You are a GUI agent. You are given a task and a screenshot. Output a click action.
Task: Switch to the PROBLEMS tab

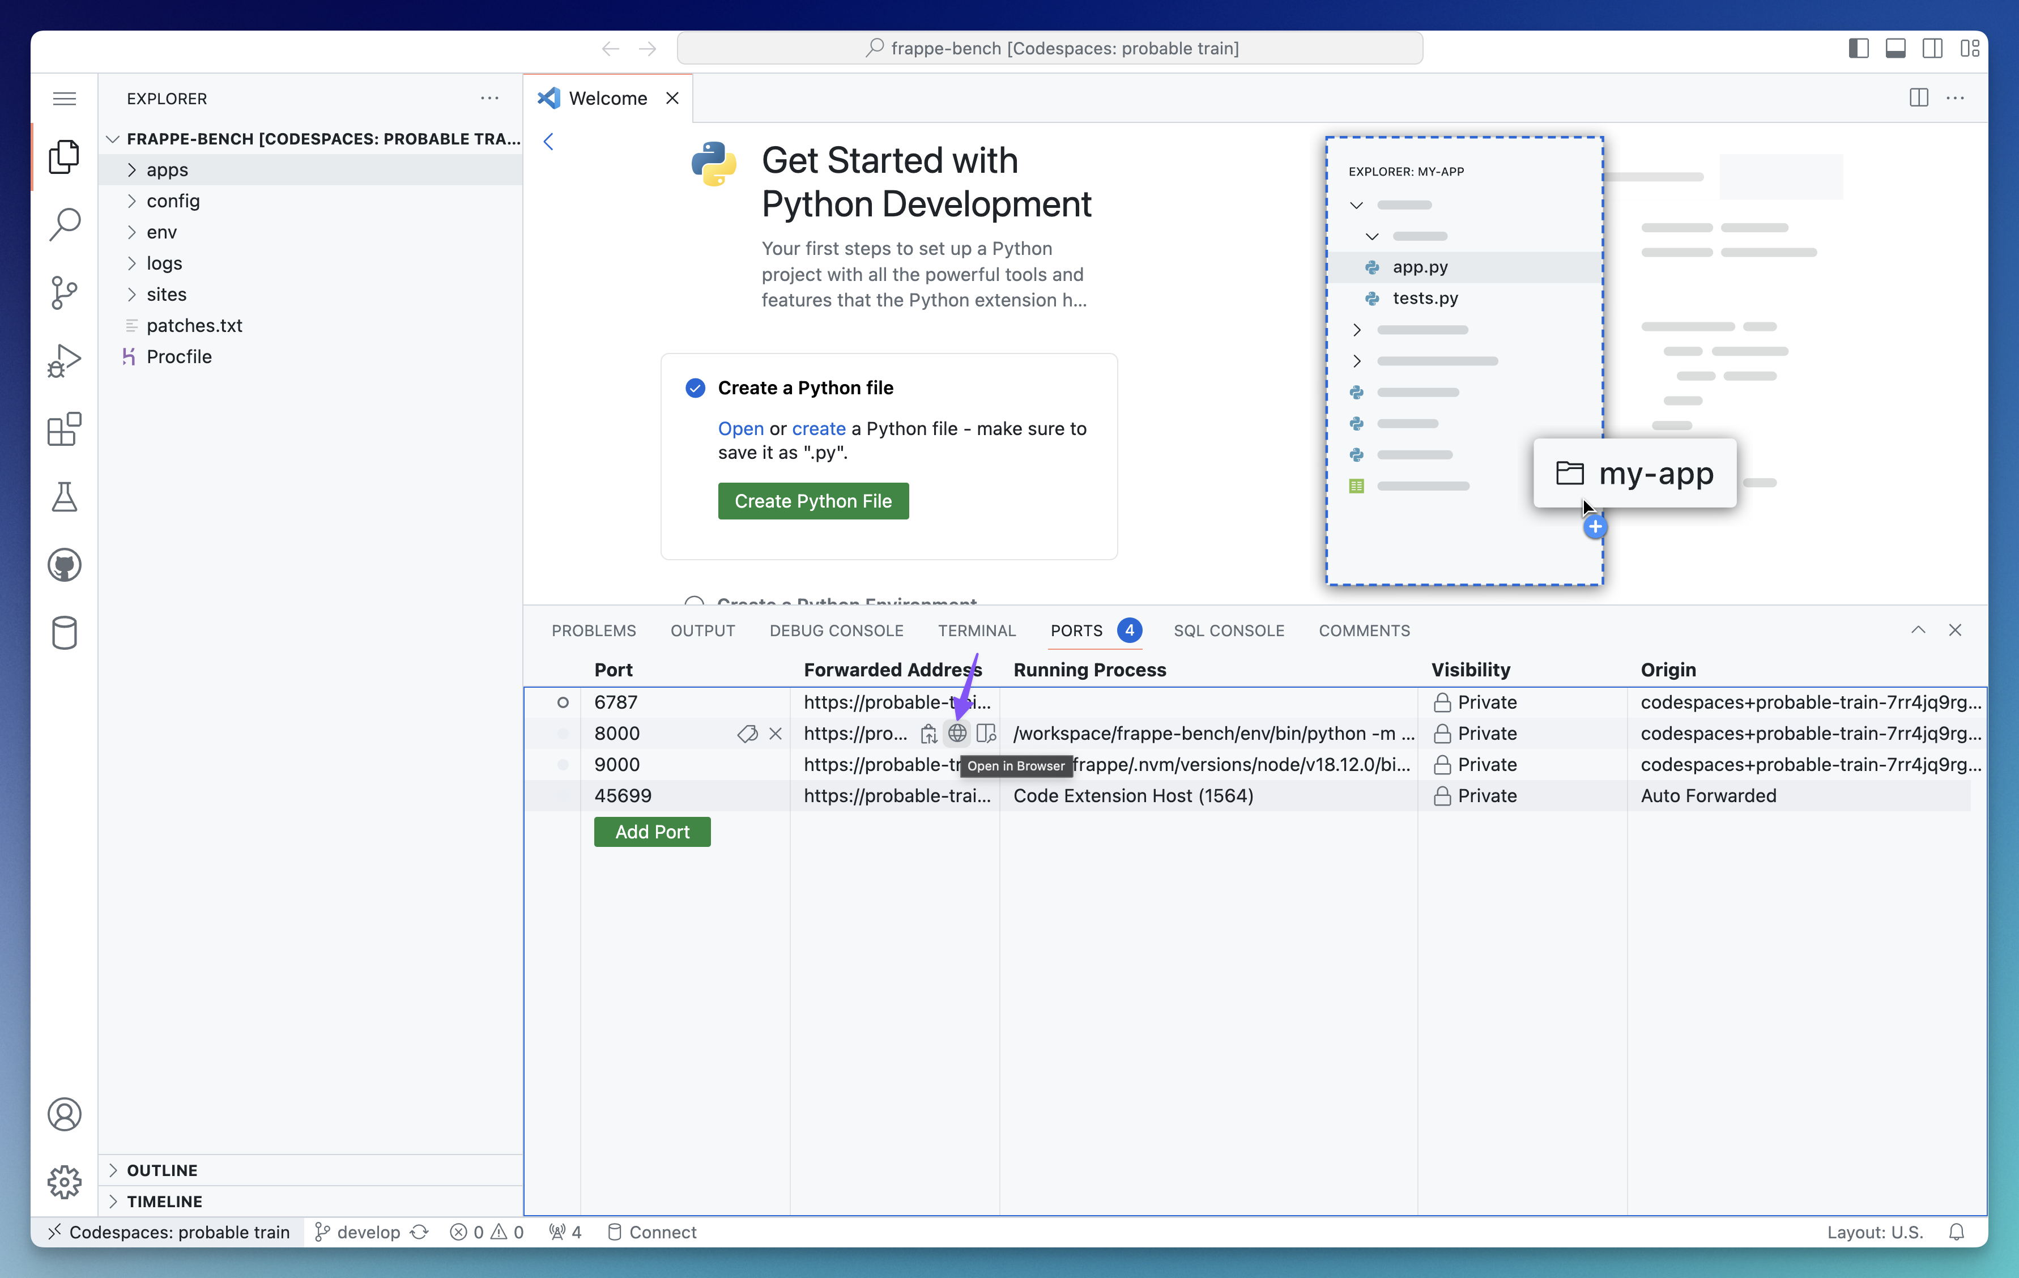(594, 631)
